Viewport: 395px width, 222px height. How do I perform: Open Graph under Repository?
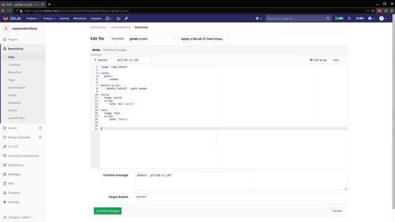click(x=12, y=95)
